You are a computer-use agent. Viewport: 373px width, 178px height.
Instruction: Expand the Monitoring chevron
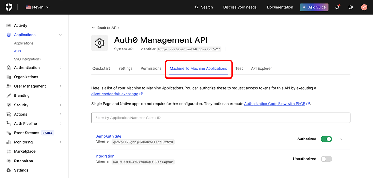[61, 142]
